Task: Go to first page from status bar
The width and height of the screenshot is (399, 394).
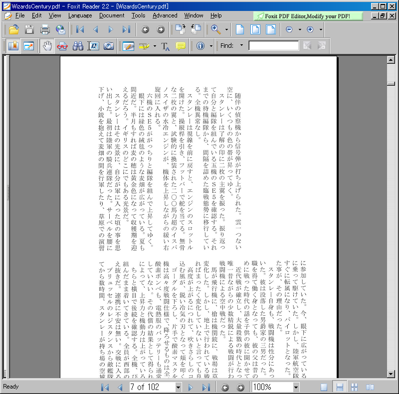Action: (105, 388)
